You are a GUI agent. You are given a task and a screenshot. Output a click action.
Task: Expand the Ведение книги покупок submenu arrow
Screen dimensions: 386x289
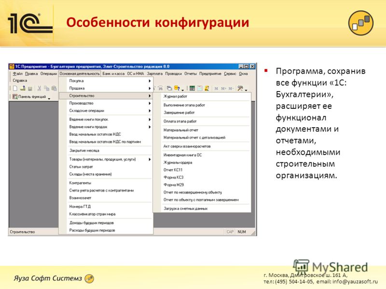click(150, 119)
